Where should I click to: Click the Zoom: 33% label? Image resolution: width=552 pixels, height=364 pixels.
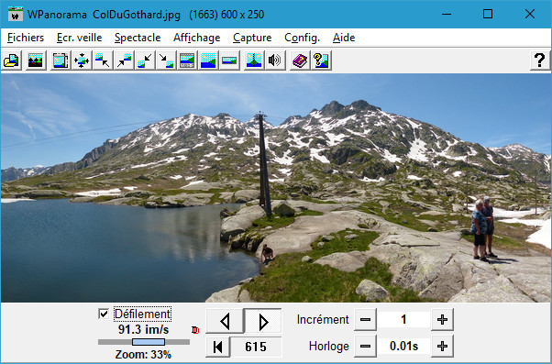point(143,354)
